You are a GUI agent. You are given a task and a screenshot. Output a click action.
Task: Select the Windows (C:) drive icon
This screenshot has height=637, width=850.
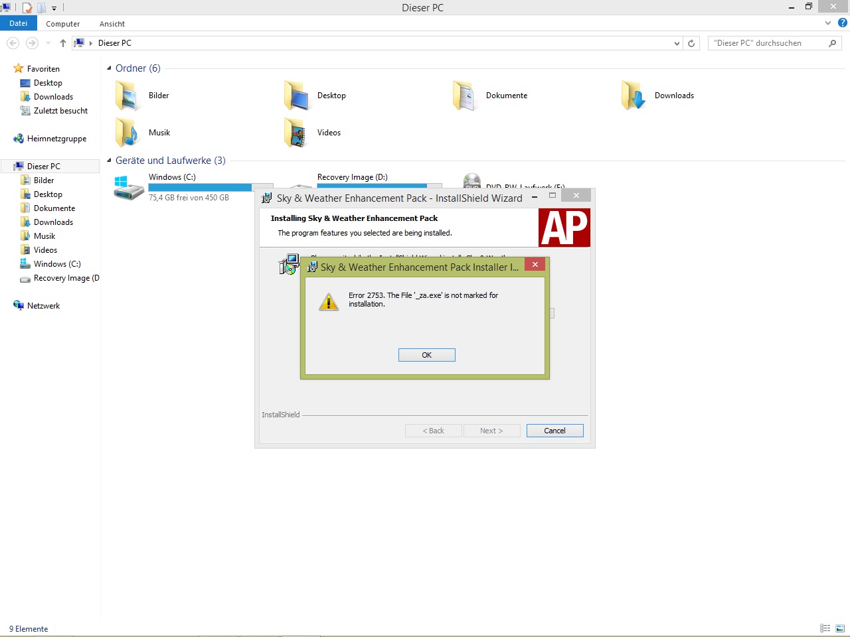tap(128, 188)
